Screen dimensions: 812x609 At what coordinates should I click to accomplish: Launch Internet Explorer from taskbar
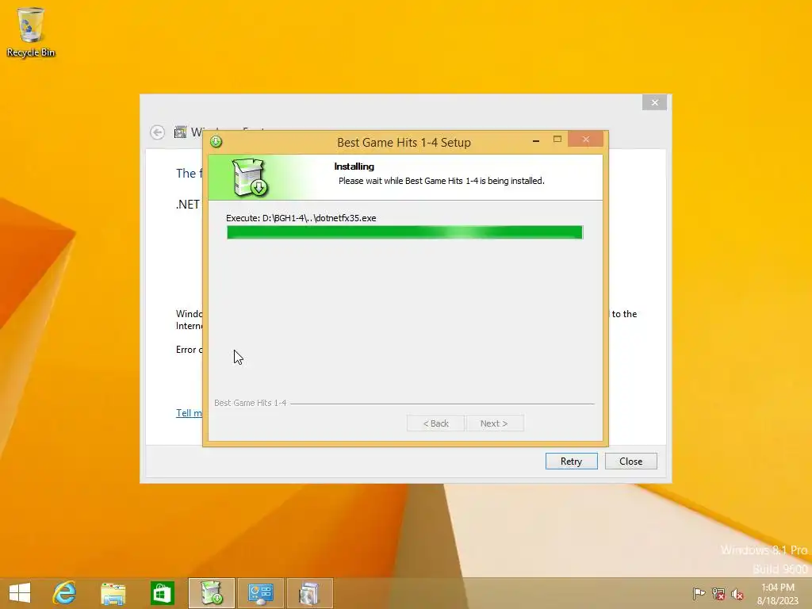[64, 593]
